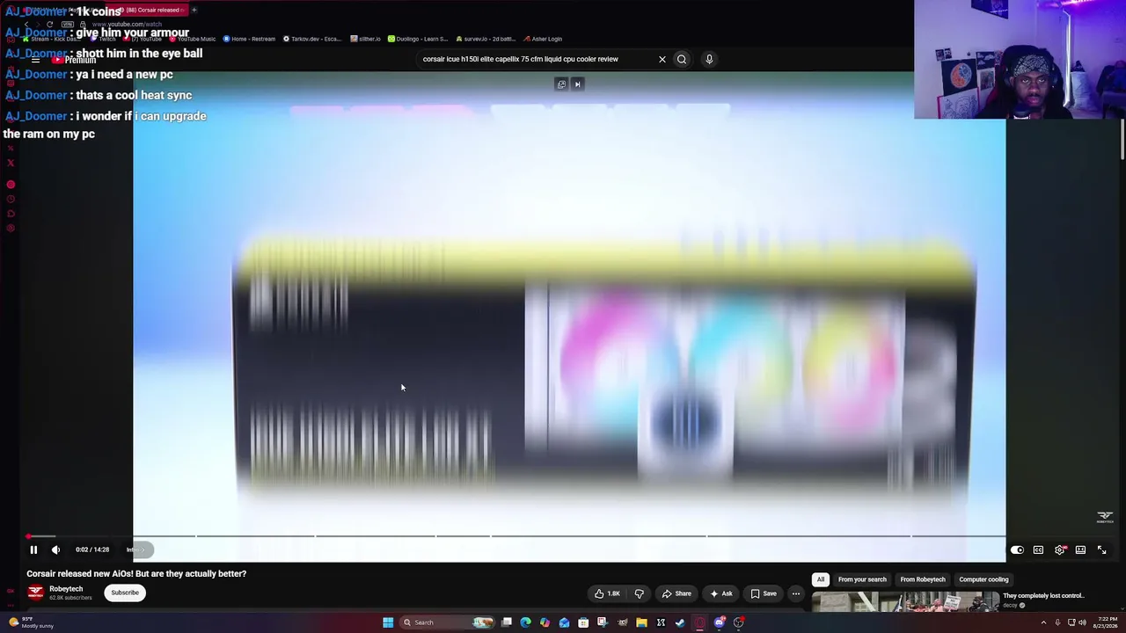
Task: Open YouTube Music bookmark
Action: tap(190, 39)
